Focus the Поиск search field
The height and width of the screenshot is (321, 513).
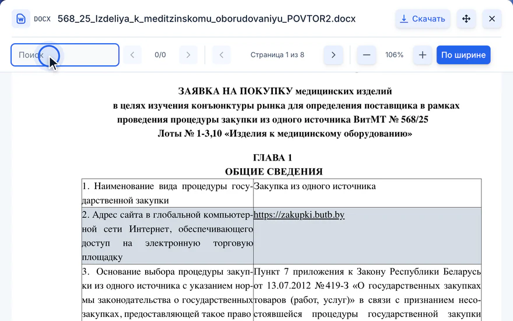click(65, 55)
